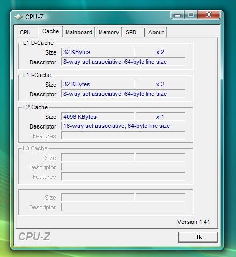Select the L1 D-Cache descriptor field
Viewport: 236px width, 257px height.
pyautogui.click(x=123, y=62)
